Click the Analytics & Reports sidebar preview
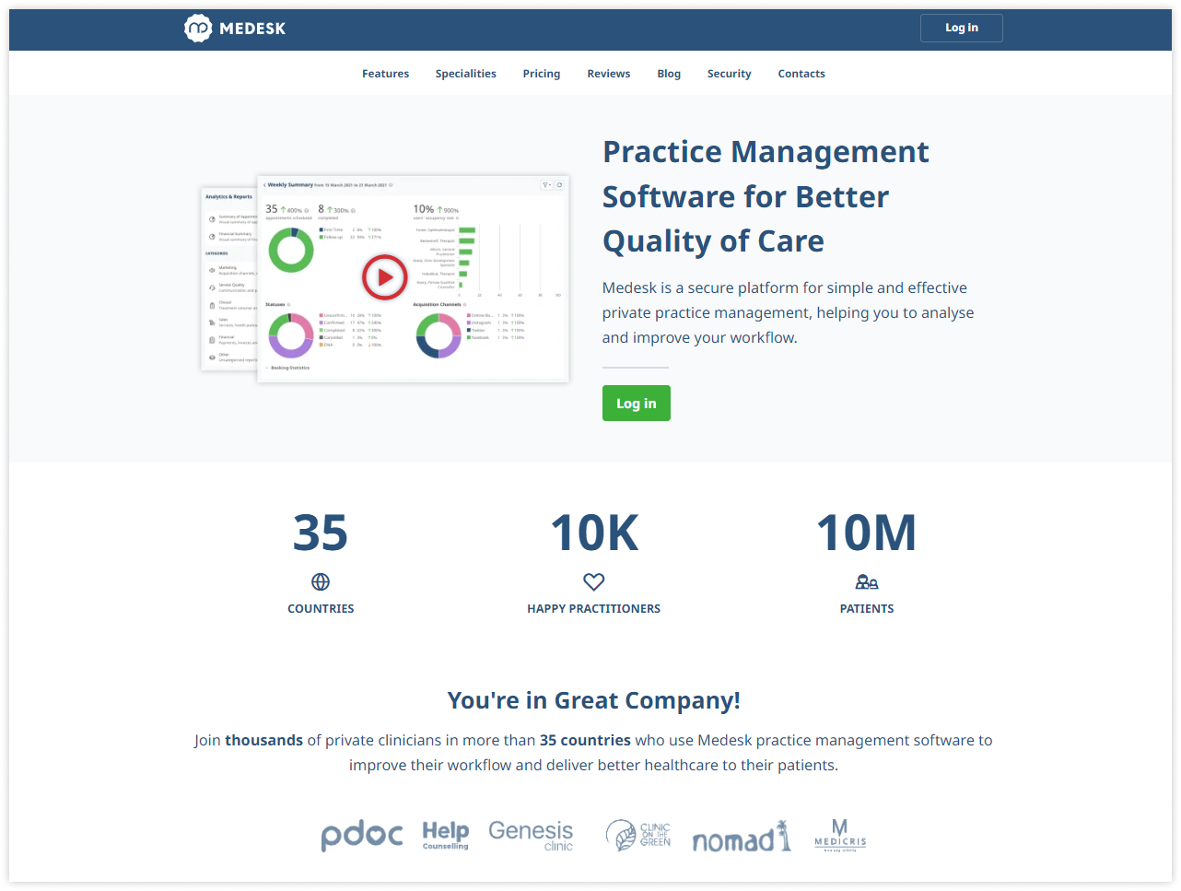Screen dimensions: 1181x891 pyautogui.click(x=228, y=278)
